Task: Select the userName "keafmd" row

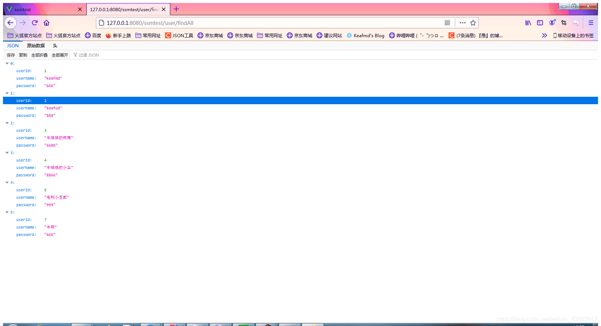Action: (x=300, y=78)
